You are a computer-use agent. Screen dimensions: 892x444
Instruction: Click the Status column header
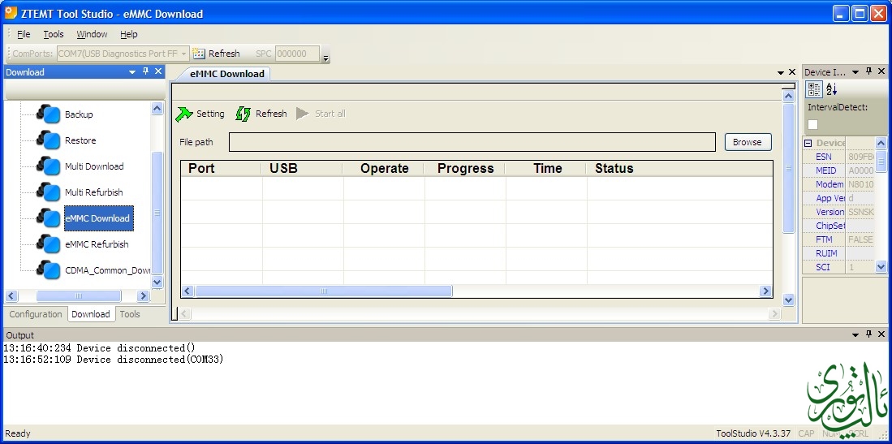tap(680, 169)
